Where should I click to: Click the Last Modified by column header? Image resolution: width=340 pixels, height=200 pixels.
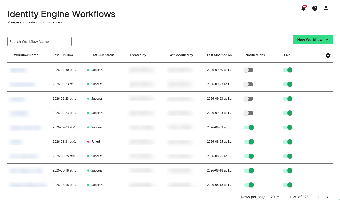(181, 55)
